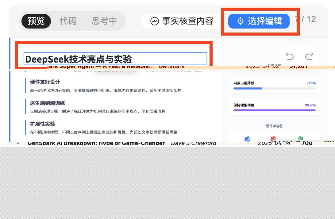The image size is (335, 219).
Task: Click the 扩展性实验 description text
Action: pos(104,133)
